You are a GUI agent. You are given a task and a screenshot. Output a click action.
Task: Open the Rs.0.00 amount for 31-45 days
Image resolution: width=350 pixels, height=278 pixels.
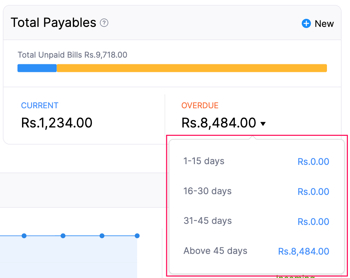pos(313,222)
